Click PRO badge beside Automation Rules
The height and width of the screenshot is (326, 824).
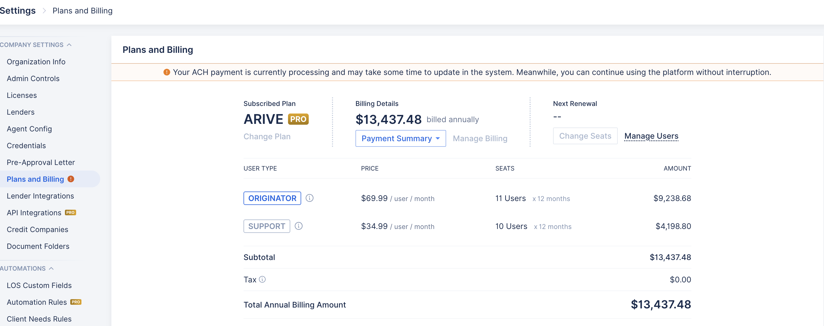(76, 302)
